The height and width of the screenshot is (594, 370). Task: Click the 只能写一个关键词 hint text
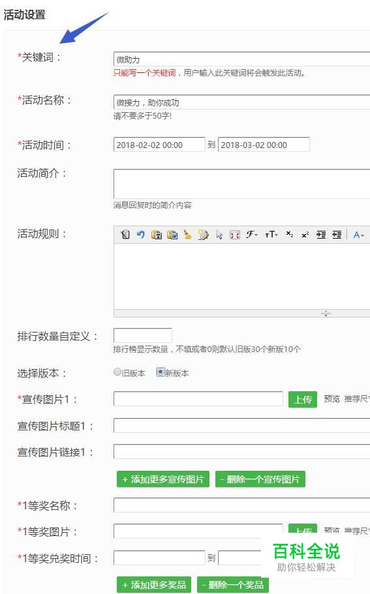pyautogui.click(x=144, y=73)
